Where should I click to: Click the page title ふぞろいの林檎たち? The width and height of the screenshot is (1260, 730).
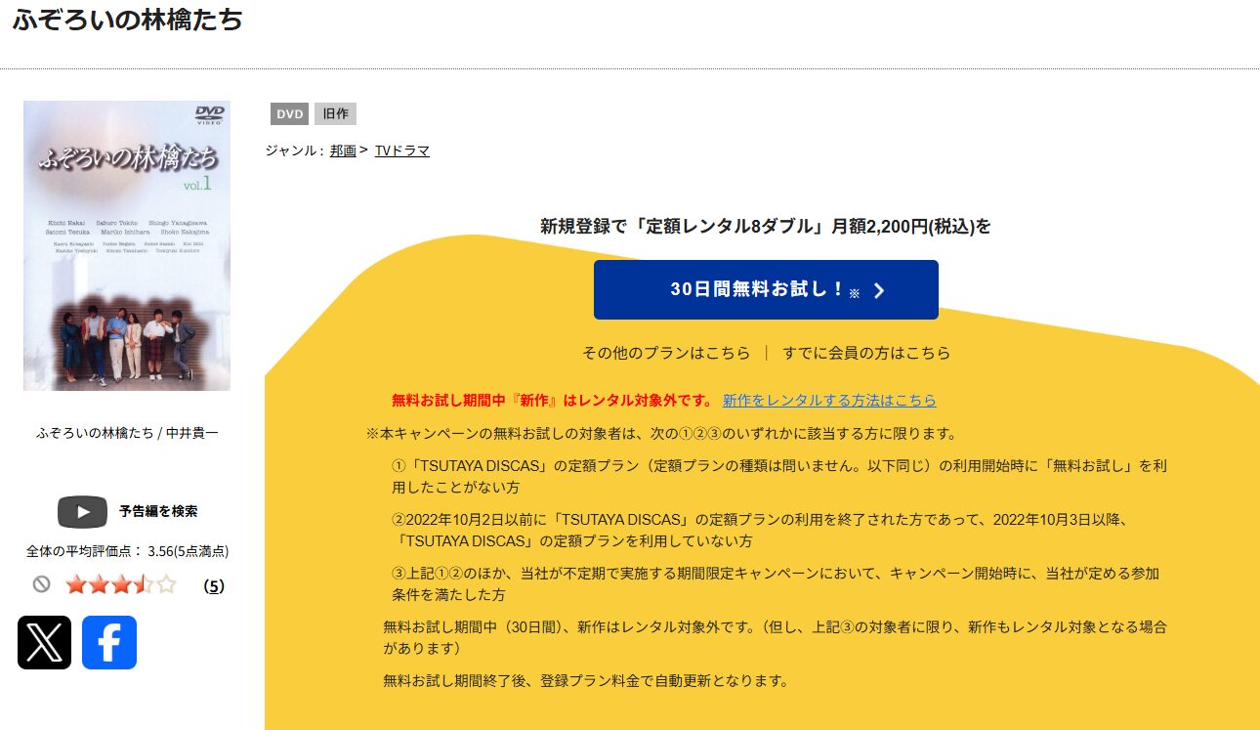point(128,20)
